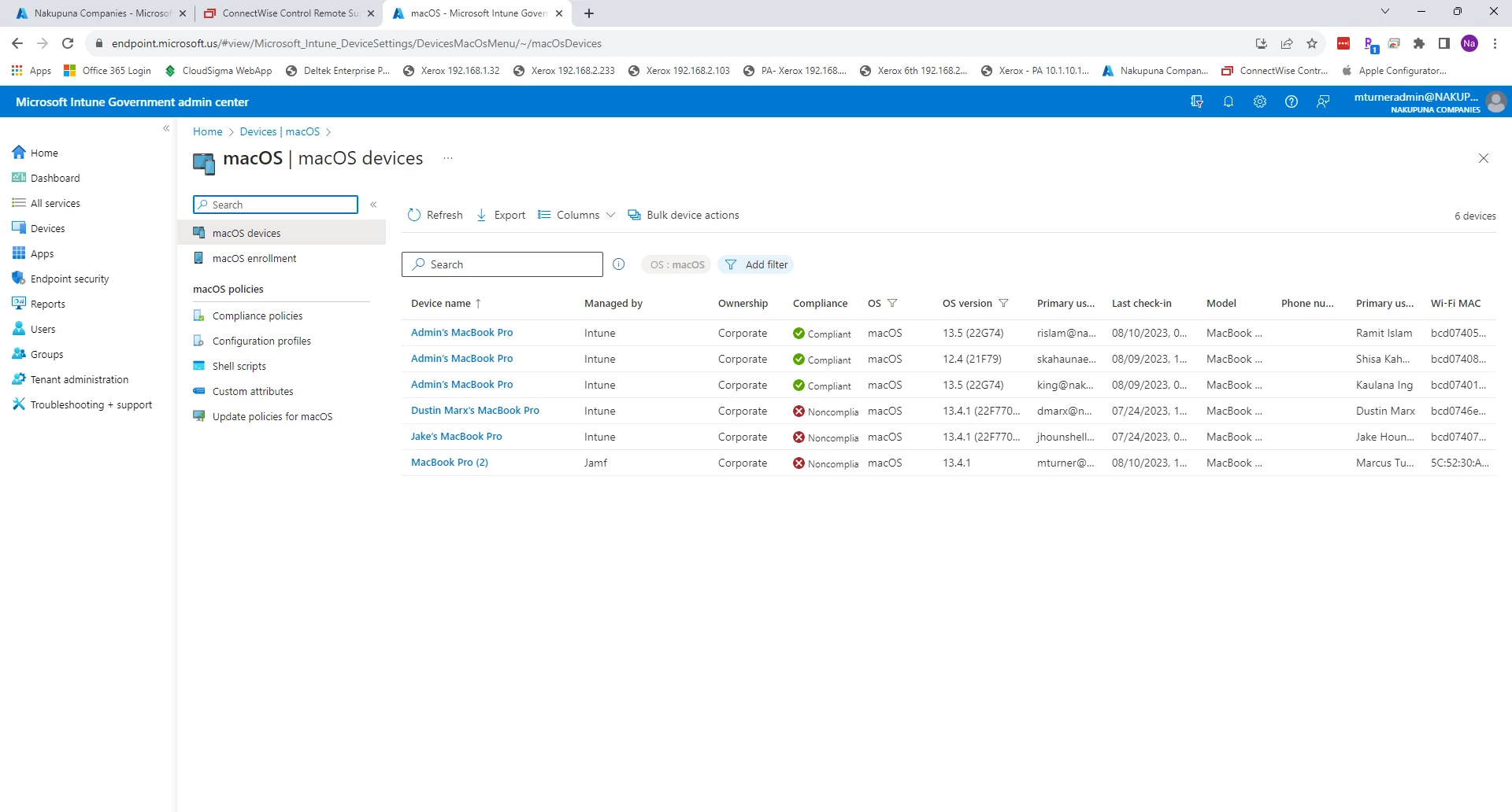The height and width of the screenshot is (812, 1512).
Task: Click the blade menu search box
Action: 276,205
